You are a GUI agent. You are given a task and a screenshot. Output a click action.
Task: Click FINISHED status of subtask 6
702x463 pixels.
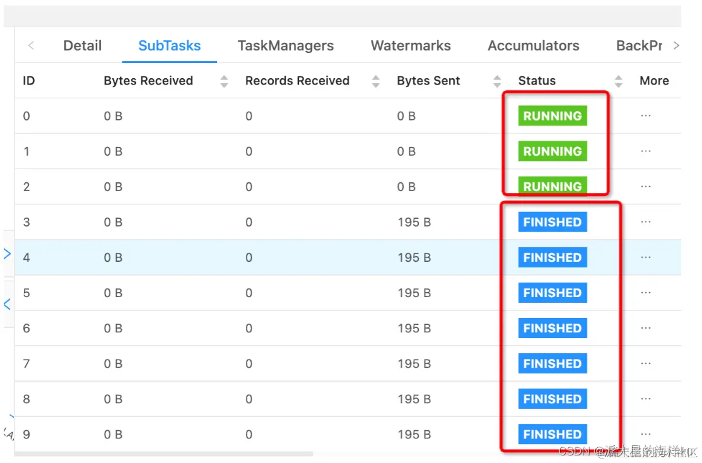click(553, 328)
